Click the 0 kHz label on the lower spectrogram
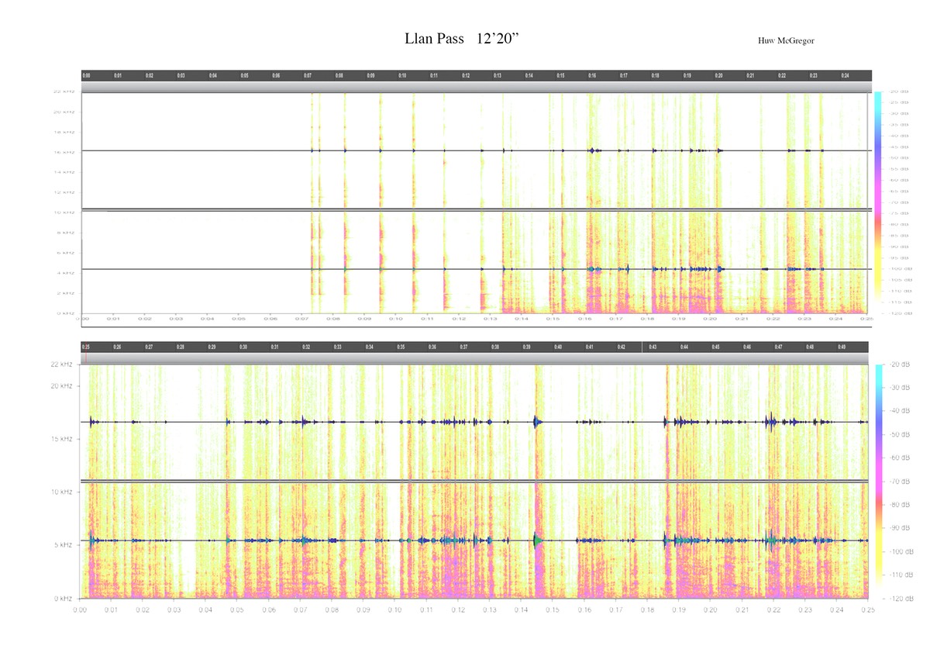This screenshot has height=656, width=930. click(x=64, y=599)
